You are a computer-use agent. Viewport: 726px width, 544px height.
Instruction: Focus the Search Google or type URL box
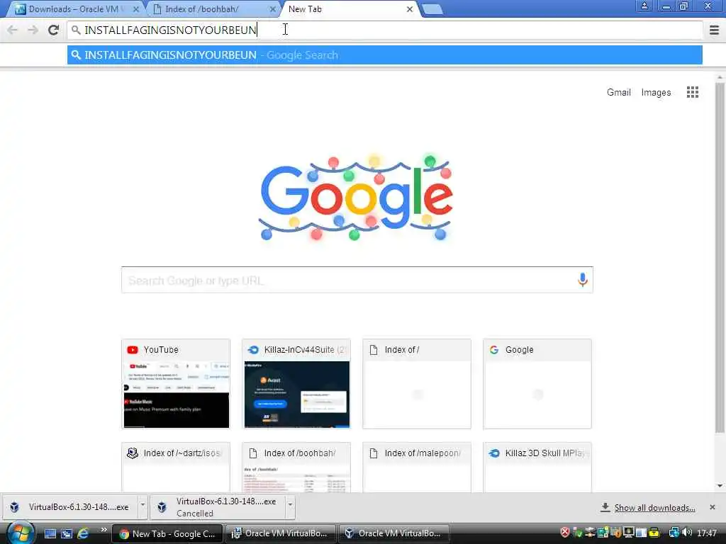(357, 280)
